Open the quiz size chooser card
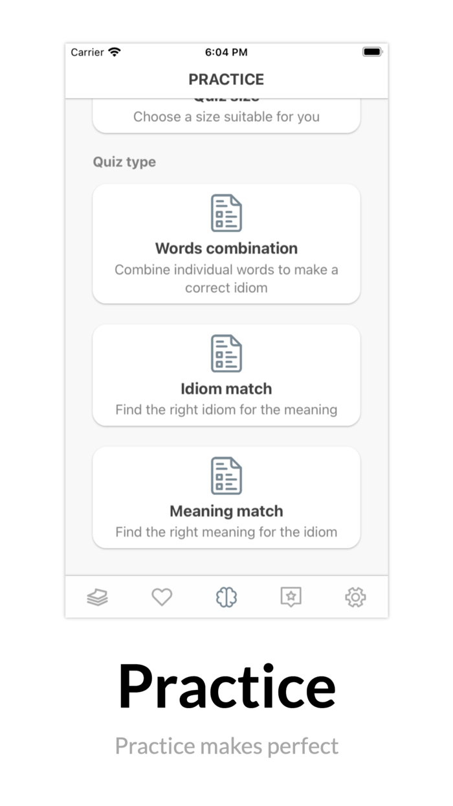Viewport: 453px width, 806px height. point(226,117)
